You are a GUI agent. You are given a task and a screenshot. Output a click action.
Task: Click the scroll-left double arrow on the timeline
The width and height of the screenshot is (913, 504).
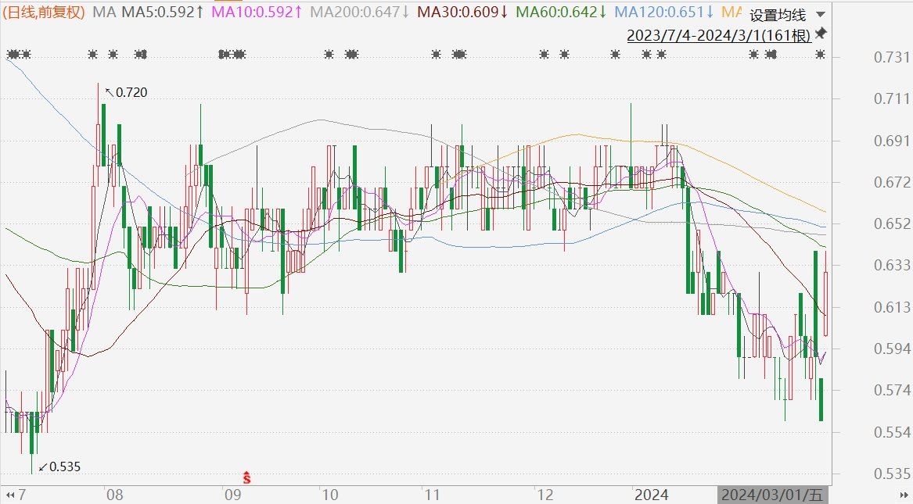(9, 495)
